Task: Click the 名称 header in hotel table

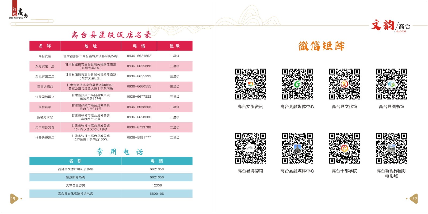Action: [45, 46]
